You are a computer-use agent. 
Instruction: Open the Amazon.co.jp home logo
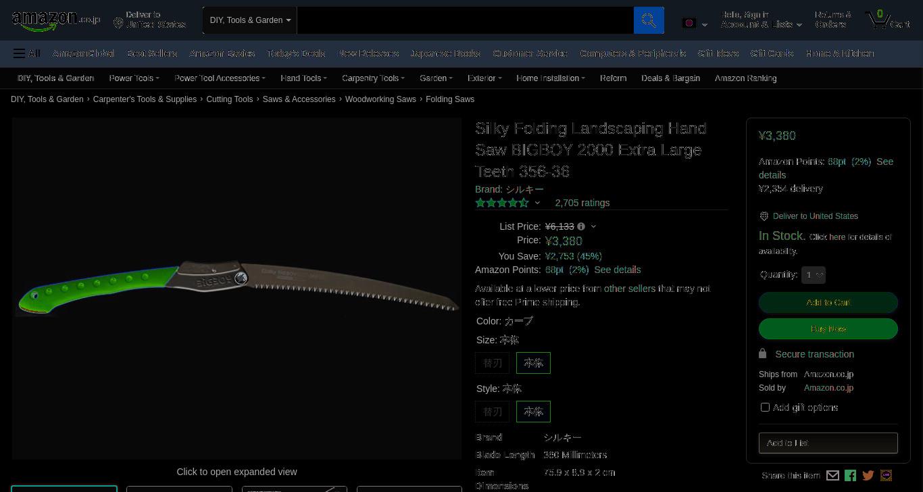tap(56, 20)
